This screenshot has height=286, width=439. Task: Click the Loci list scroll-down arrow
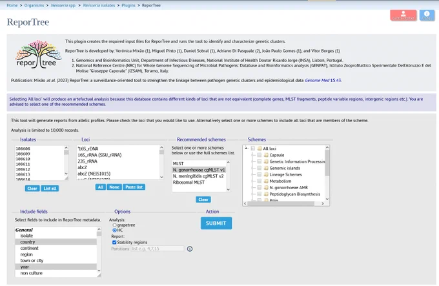point(161,177)
